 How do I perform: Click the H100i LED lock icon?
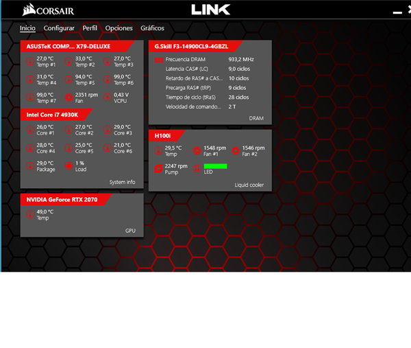[197, 169]
